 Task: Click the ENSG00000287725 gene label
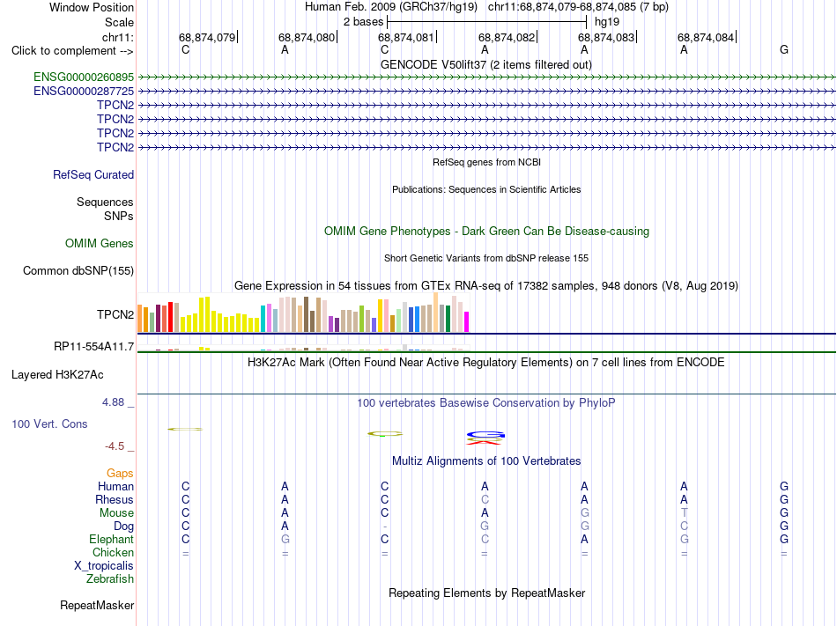pos(84,92)
